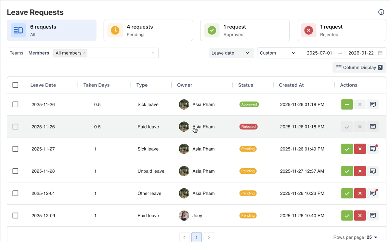Go to the next page arrow
This screenshot has width=390, height=242.
pos(209,237)
